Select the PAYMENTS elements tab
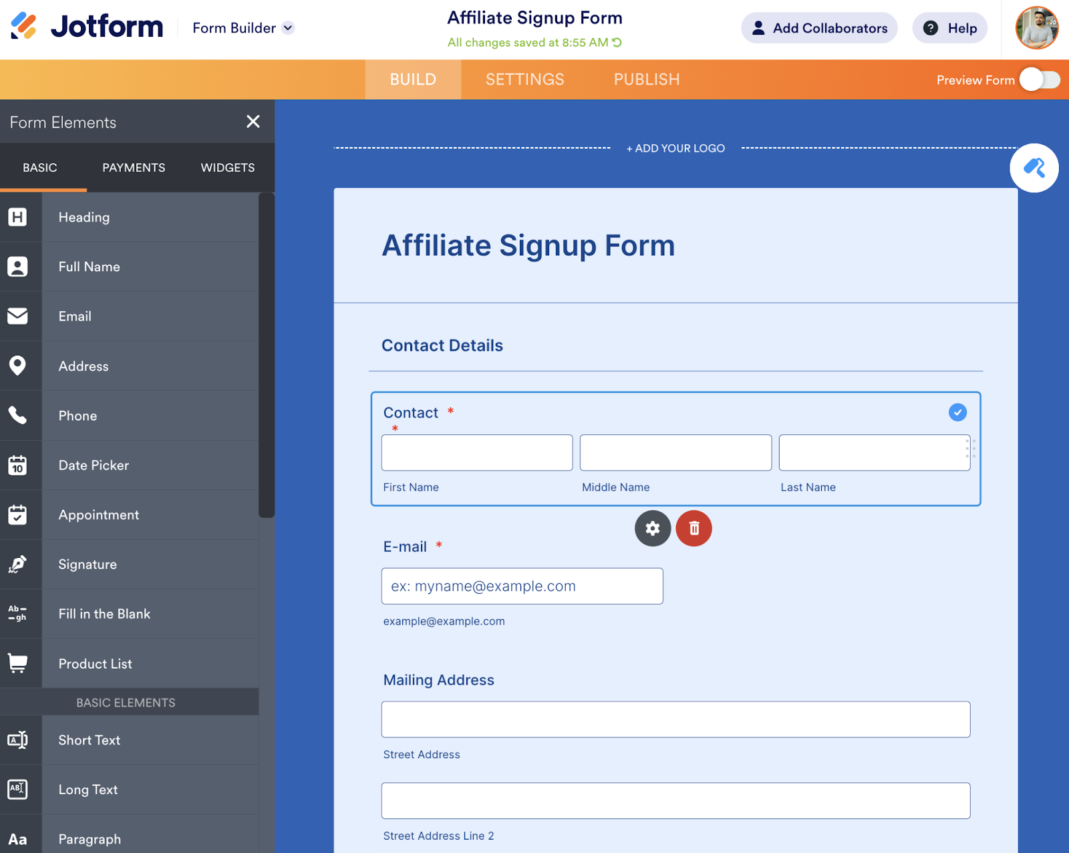Viewport: 1069px width, 853px height. (x=134, y=168)
